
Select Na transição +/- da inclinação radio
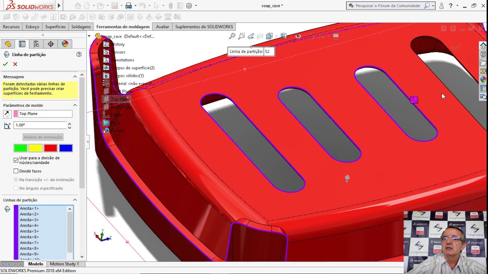(16, 180)
